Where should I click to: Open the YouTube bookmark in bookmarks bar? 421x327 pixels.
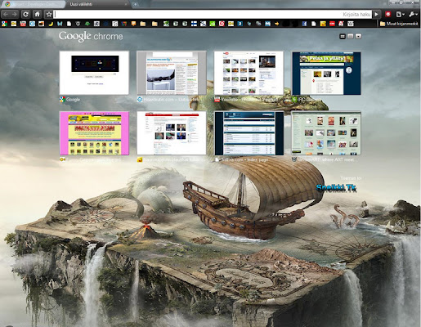pyautogui.click(x=23, y=24)
